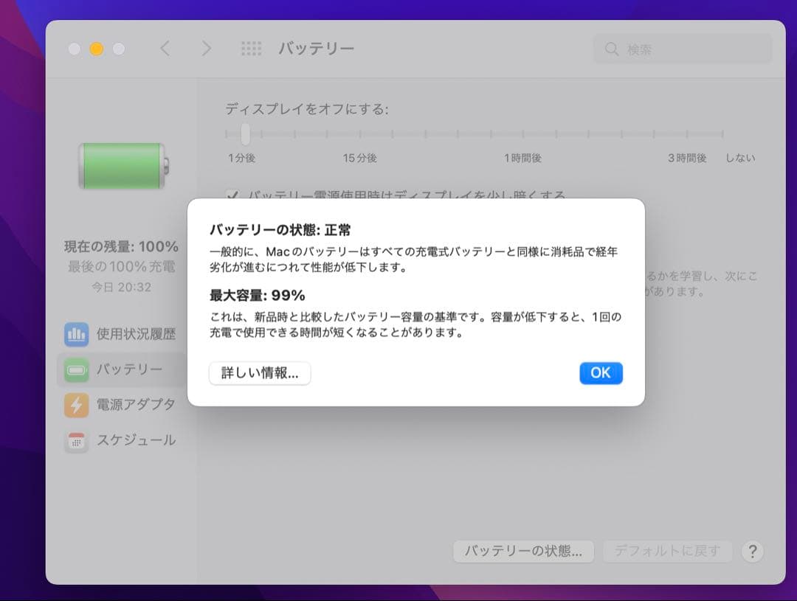Open バッテリーの状態... dialog
The height and width of the screenshot is (601, 797).
(523, 551)
